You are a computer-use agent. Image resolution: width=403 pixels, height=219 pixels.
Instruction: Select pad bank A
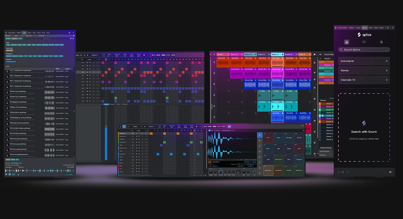pos(259,135)
